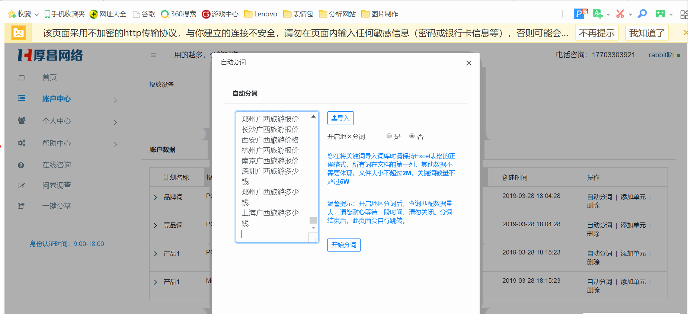Click the scissors screenshot icon in toolbar
This screenshot has width=688, height=314.
coord(620,14)
